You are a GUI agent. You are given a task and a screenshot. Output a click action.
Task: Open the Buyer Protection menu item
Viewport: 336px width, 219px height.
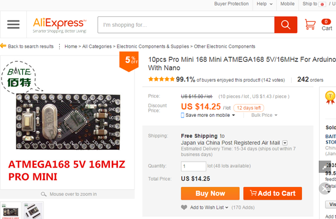[231, 4]
